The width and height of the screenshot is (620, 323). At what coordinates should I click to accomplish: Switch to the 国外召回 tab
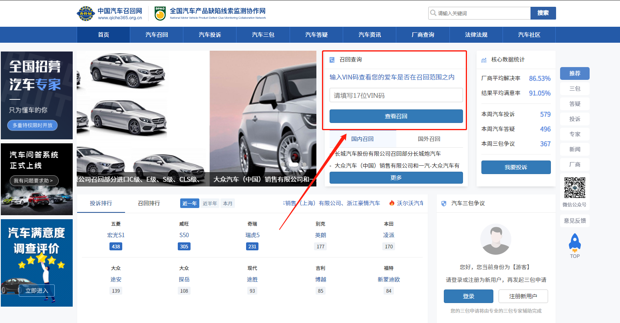click(x=429, y=139)
